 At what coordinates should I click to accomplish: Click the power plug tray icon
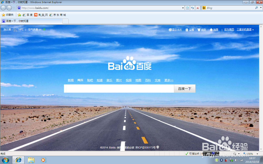click(226, 160)
